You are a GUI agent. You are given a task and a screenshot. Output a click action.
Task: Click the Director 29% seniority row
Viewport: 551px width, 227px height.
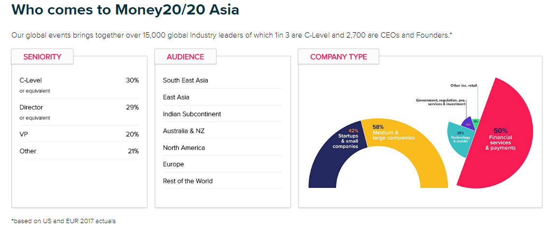[79, 112]
